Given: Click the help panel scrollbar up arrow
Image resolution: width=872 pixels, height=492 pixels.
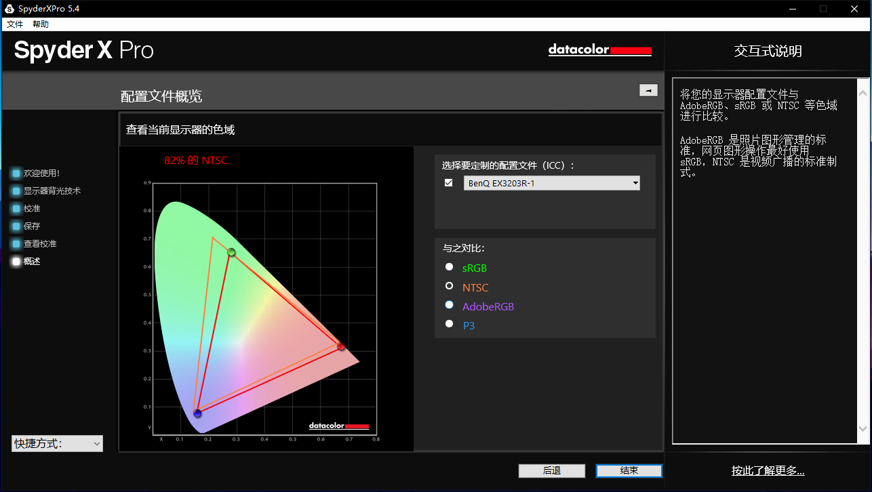Looking at the screenshot, I should pos(863,92).
